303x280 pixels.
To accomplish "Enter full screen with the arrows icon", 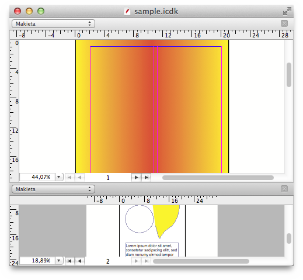I will [287, 11].
